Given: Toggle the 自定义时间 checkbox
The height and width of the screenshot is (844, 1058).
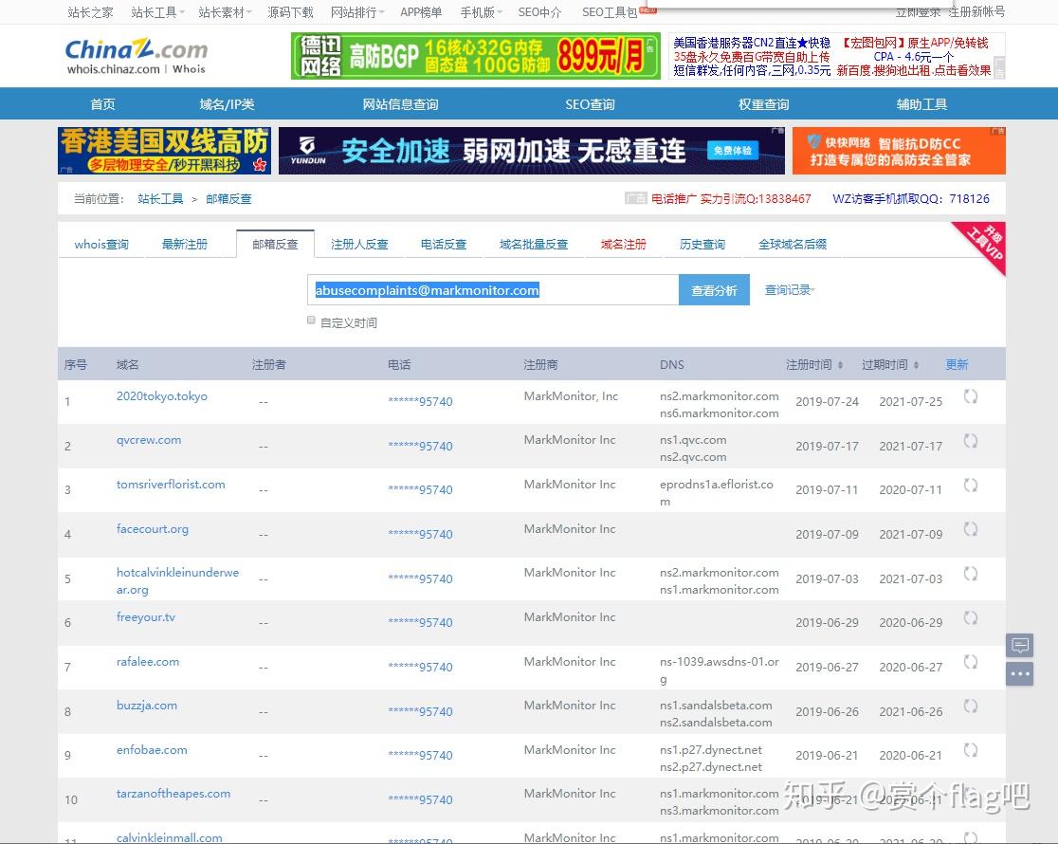Looking at the screenshot, I should pos(311,320).
